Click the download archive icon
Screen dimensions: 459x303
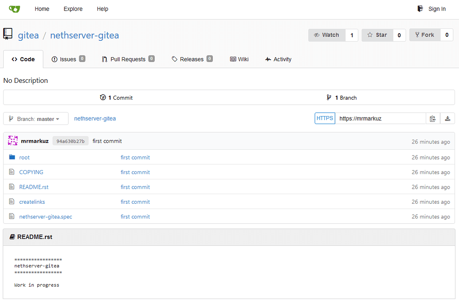pos(448,118)
